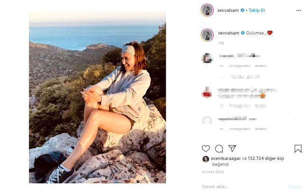Screen dimensions: 304x194
Task: Open the ecemkaraagac profile link
Action: click(226, 159)
